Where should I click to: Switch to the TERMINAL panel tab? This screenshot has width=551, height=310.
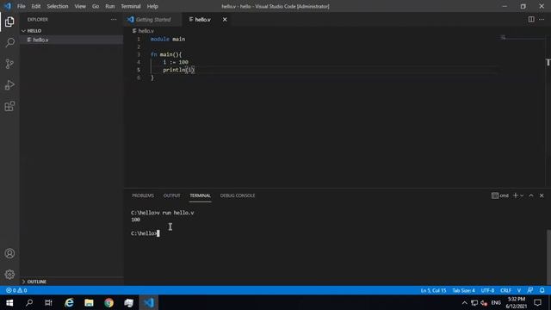(x=201, y=195)
